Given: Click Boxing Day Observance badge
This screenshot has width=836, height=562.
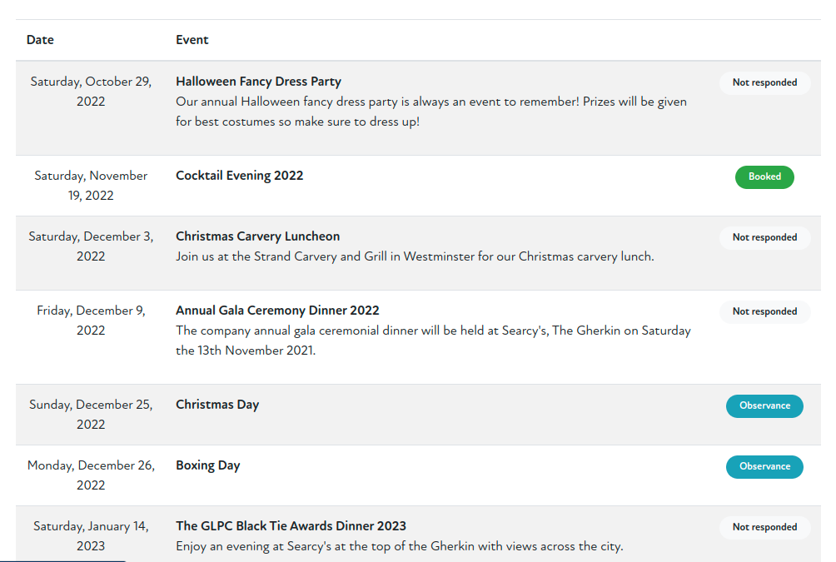Looking at the screenshot, I should tap(764, 466).
